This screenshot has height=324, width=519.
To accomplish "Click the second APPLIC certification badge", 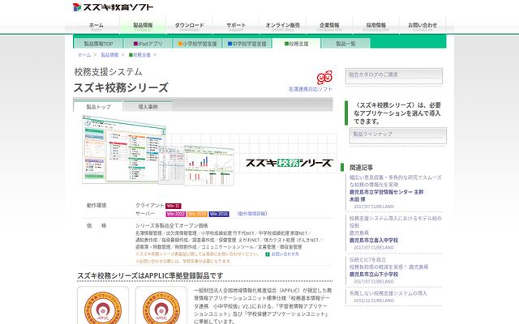I will pyautogui.click(x=161, y=306).
